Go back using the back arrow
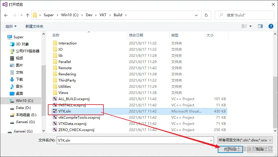 tap(6, 15)
